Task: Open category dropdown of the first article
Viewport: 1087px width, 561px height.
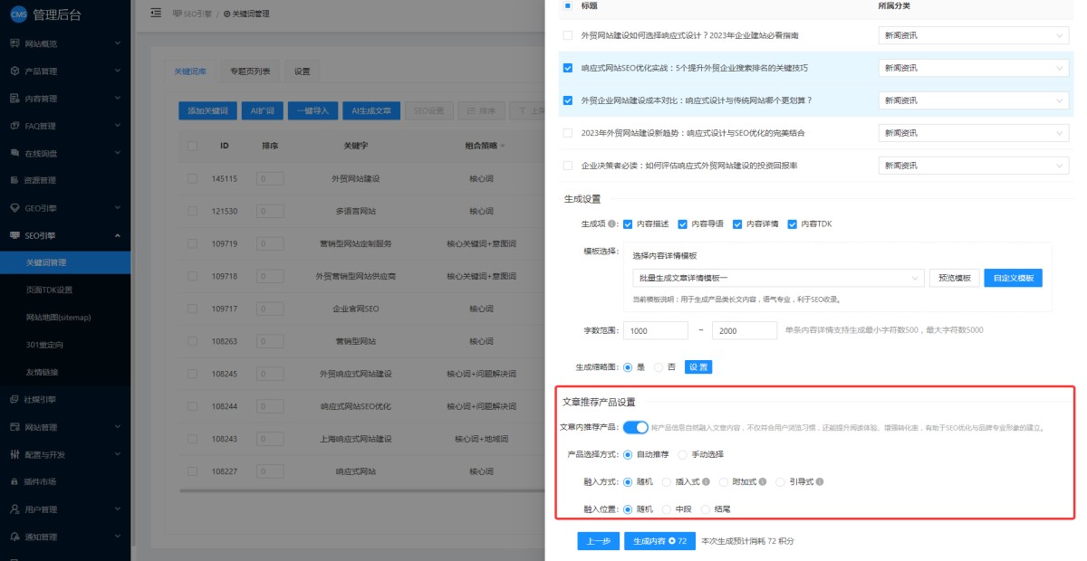Action: 974,35
